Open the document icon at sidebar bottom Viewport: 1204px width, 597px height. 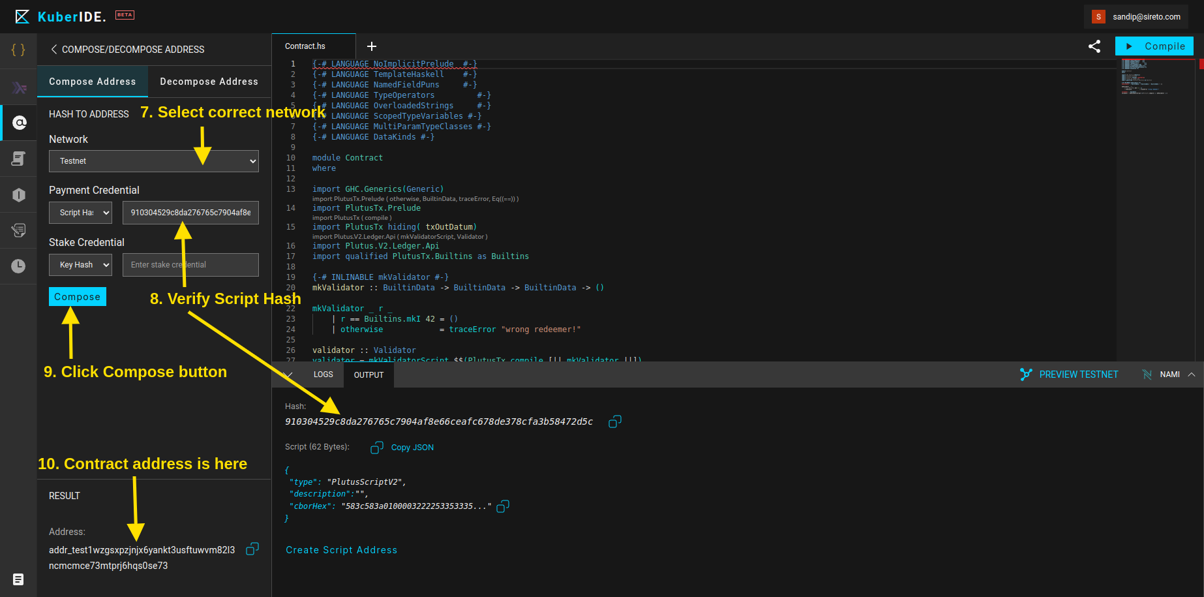tap(18, 579)
